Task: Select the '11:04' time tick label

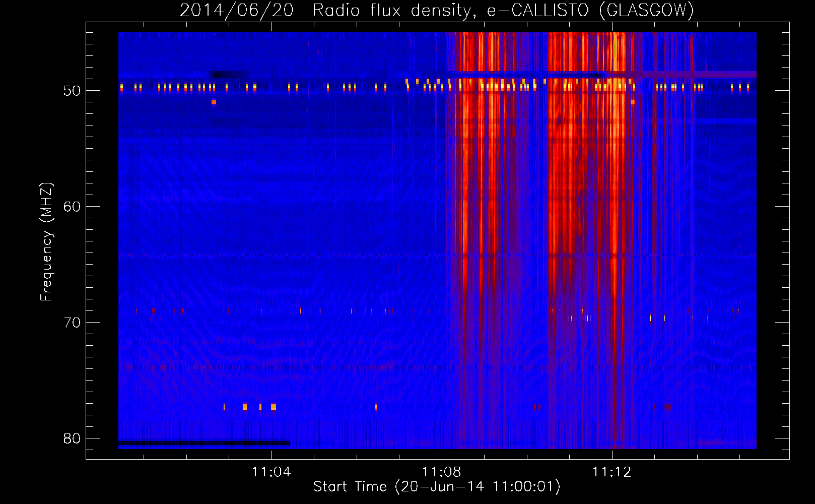Action: [271, 472]
